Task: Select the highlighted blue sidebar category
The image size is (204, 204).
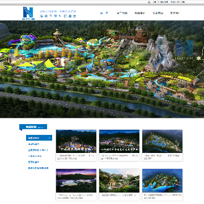Action: [39, 138]
